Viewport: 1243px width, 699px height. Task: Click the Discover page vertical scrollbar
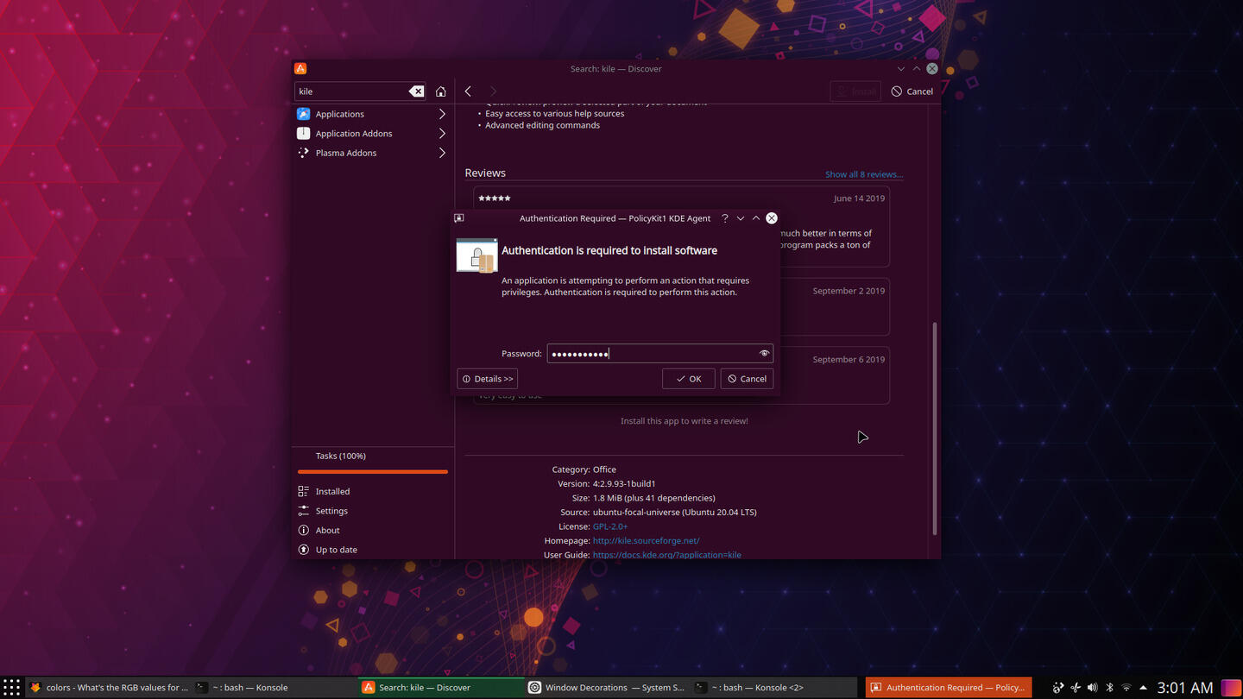(x=935, y=428)
